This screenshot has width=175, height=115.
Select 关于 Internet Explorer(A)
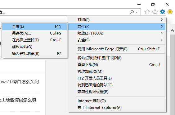click(x=117, y=108)
